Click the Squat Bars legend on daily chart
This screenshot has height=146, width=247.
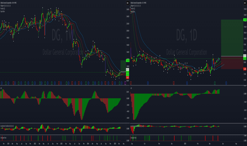133,11
